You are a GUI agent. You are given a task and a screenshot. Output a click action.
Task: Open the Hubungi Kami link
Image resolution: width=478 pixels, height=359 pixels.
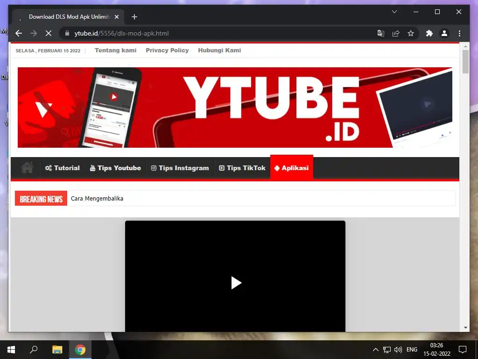click(x=219, y=50)
